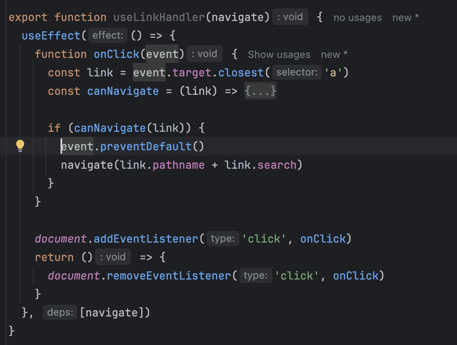Open 'Show usages' hint for onClick
Viewport: 457px width, 345px height.
point(279,55)
